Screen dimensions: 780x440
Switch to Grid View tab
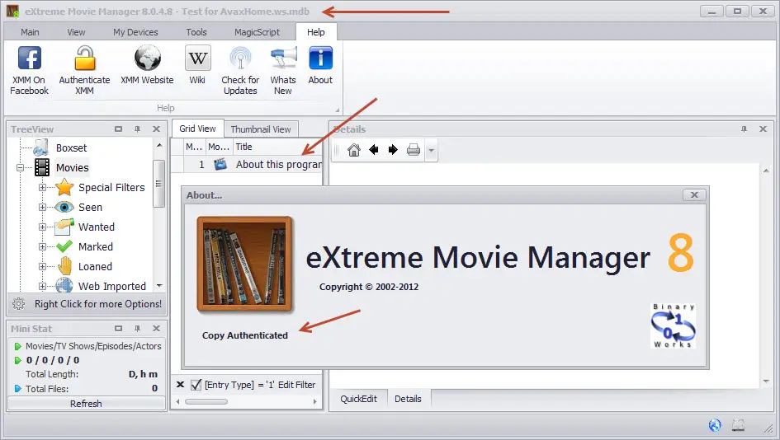[x=197, y=129]
